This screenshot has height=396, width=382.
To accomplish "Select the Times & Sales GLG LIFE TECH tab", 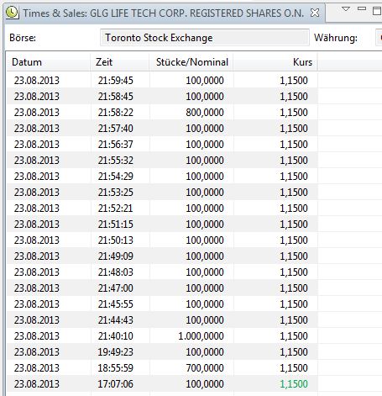I will pyautogui.click(x=163, y=13).
